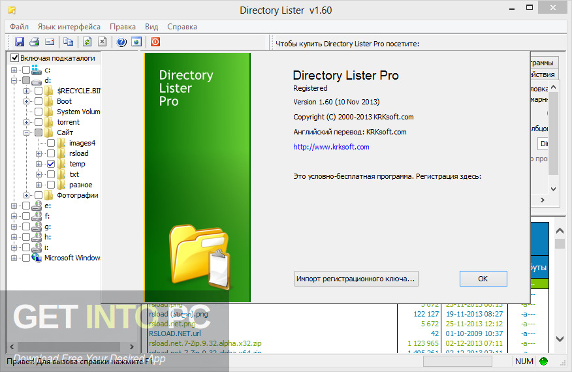The image size is (572, 372).
Task: Uncheck the temp folder checkbox
Action: (51, 164)
